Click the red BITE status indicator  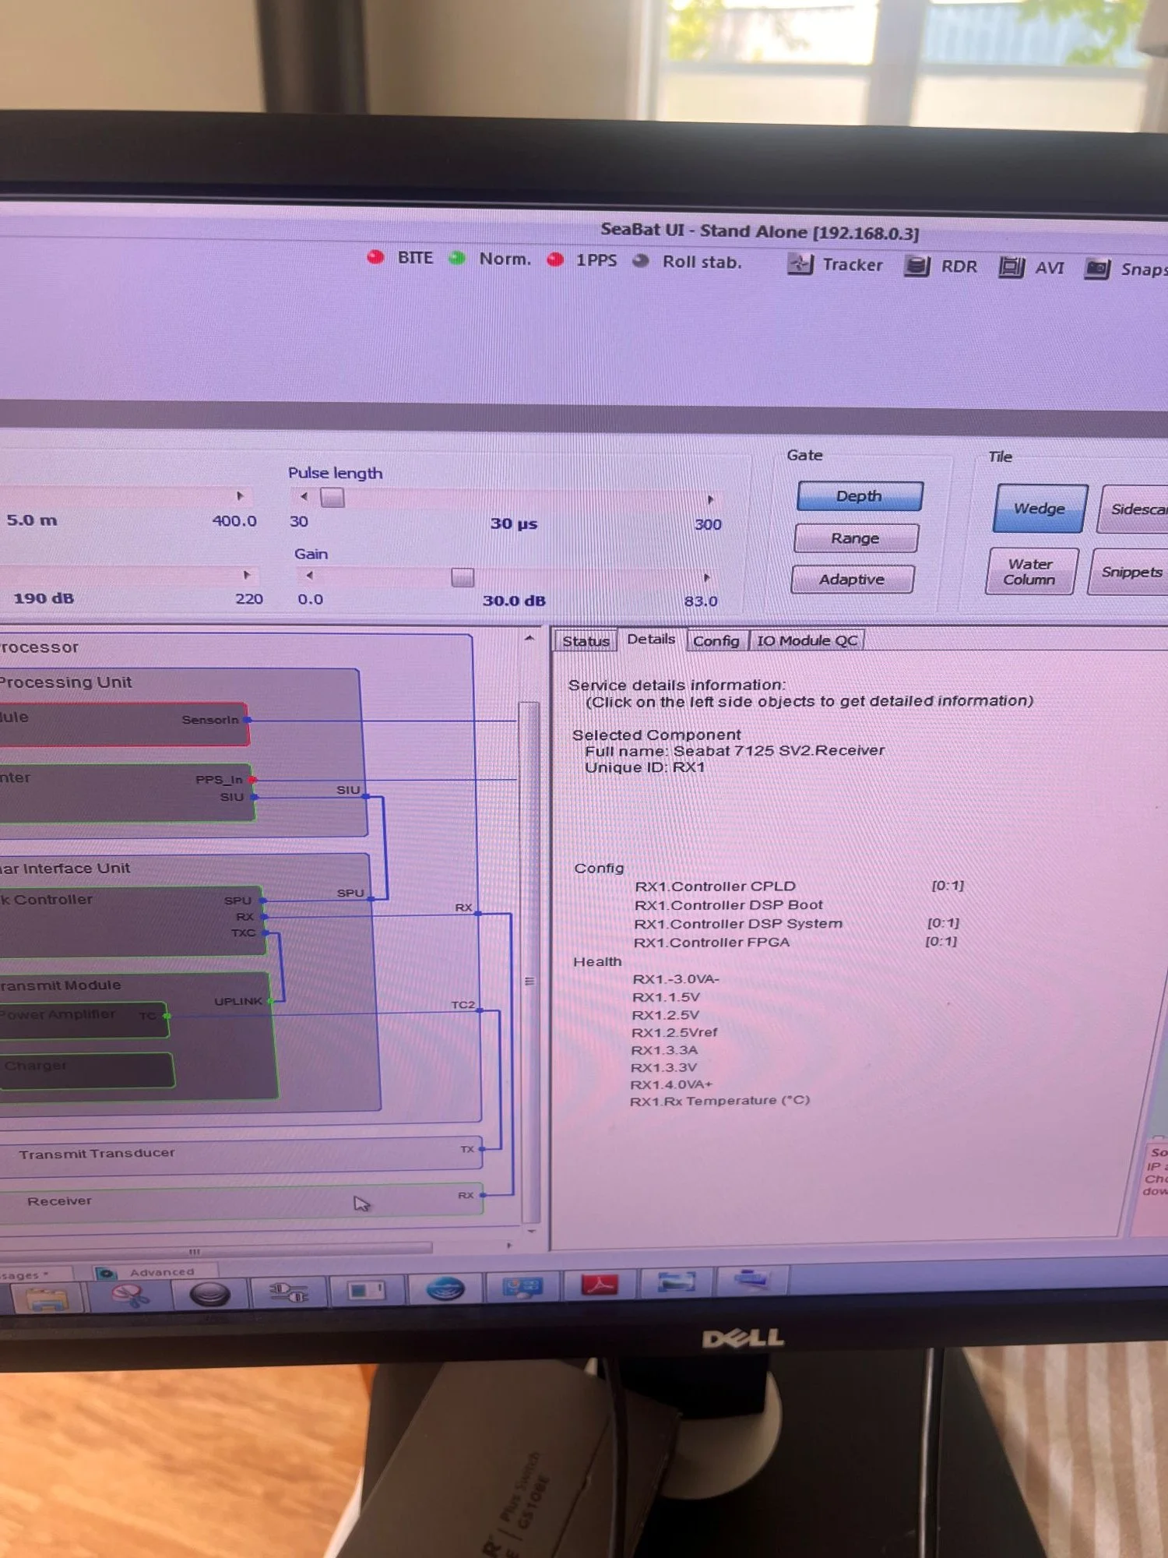point(375,257)
